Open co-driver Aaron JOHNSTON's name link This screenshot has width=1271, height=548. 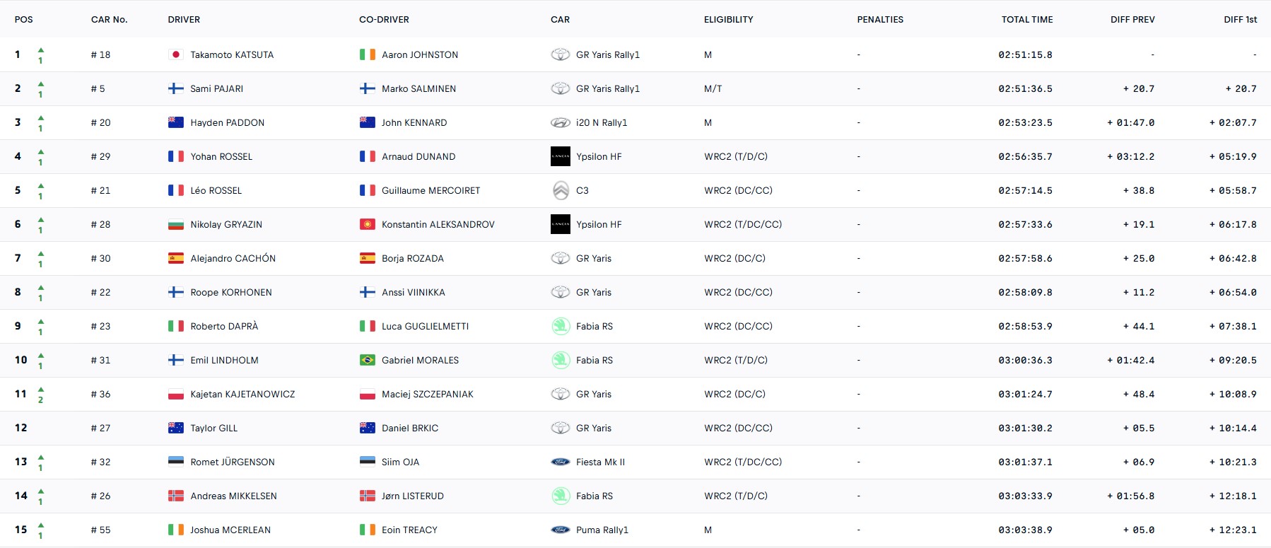(420, 54)
